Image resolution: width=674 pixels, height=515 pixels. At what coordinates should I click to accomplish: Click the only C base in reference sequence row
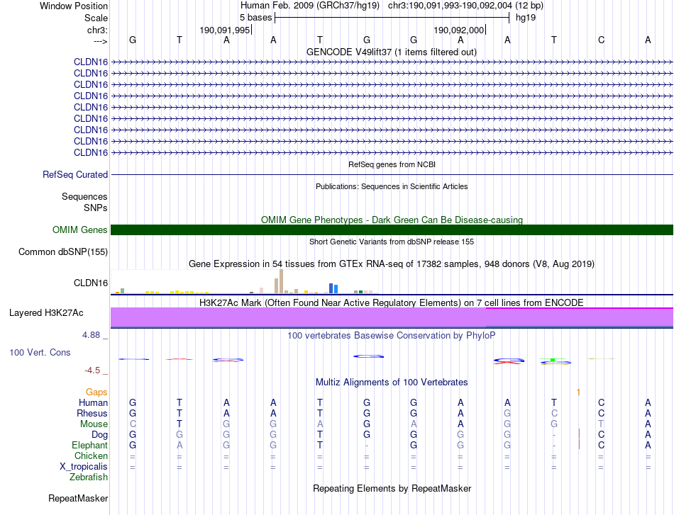coord(601,40)
